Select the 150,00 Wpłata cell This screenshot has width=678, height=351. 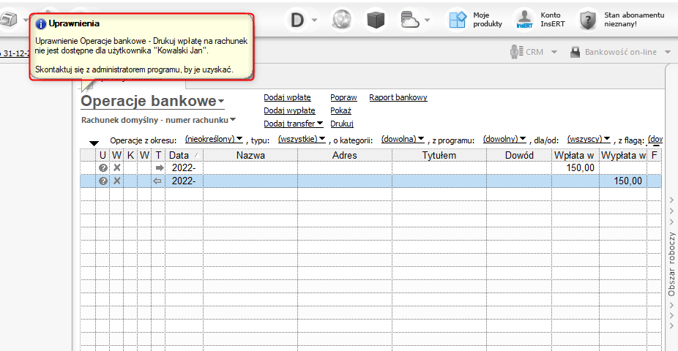575,168
